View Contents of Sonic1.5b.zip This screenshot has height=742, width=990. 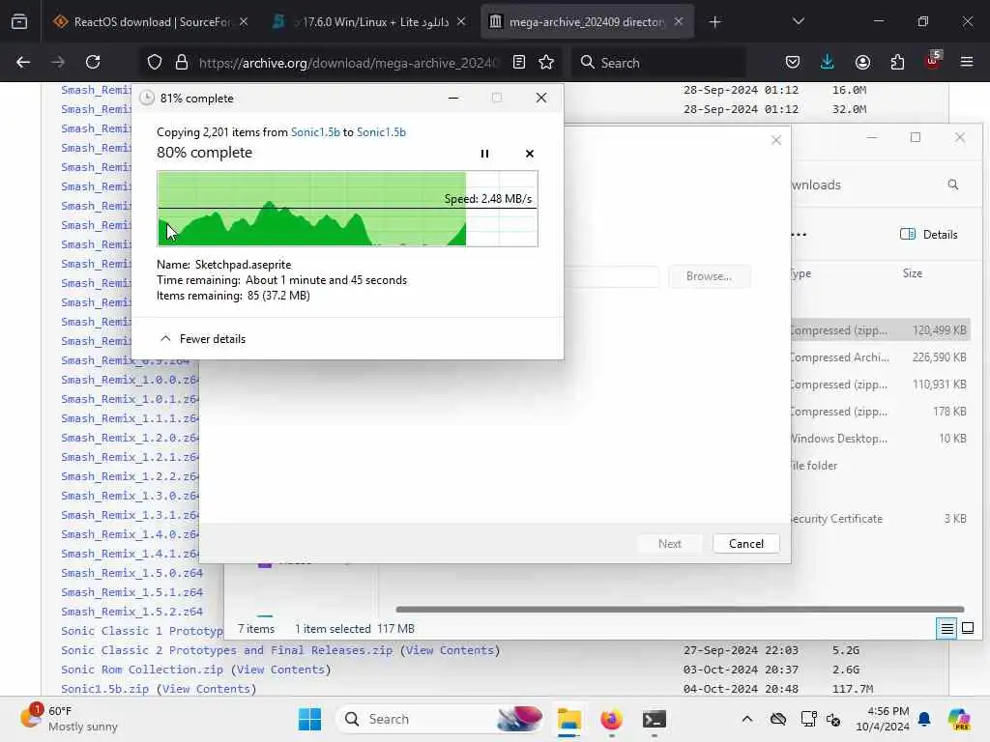207,689
